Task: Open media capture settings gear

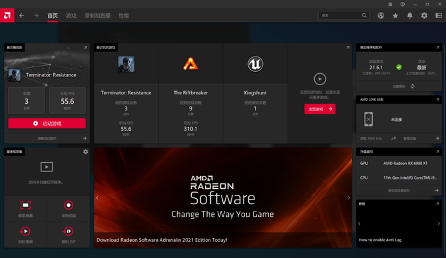Action: click(x=85, y=152)
